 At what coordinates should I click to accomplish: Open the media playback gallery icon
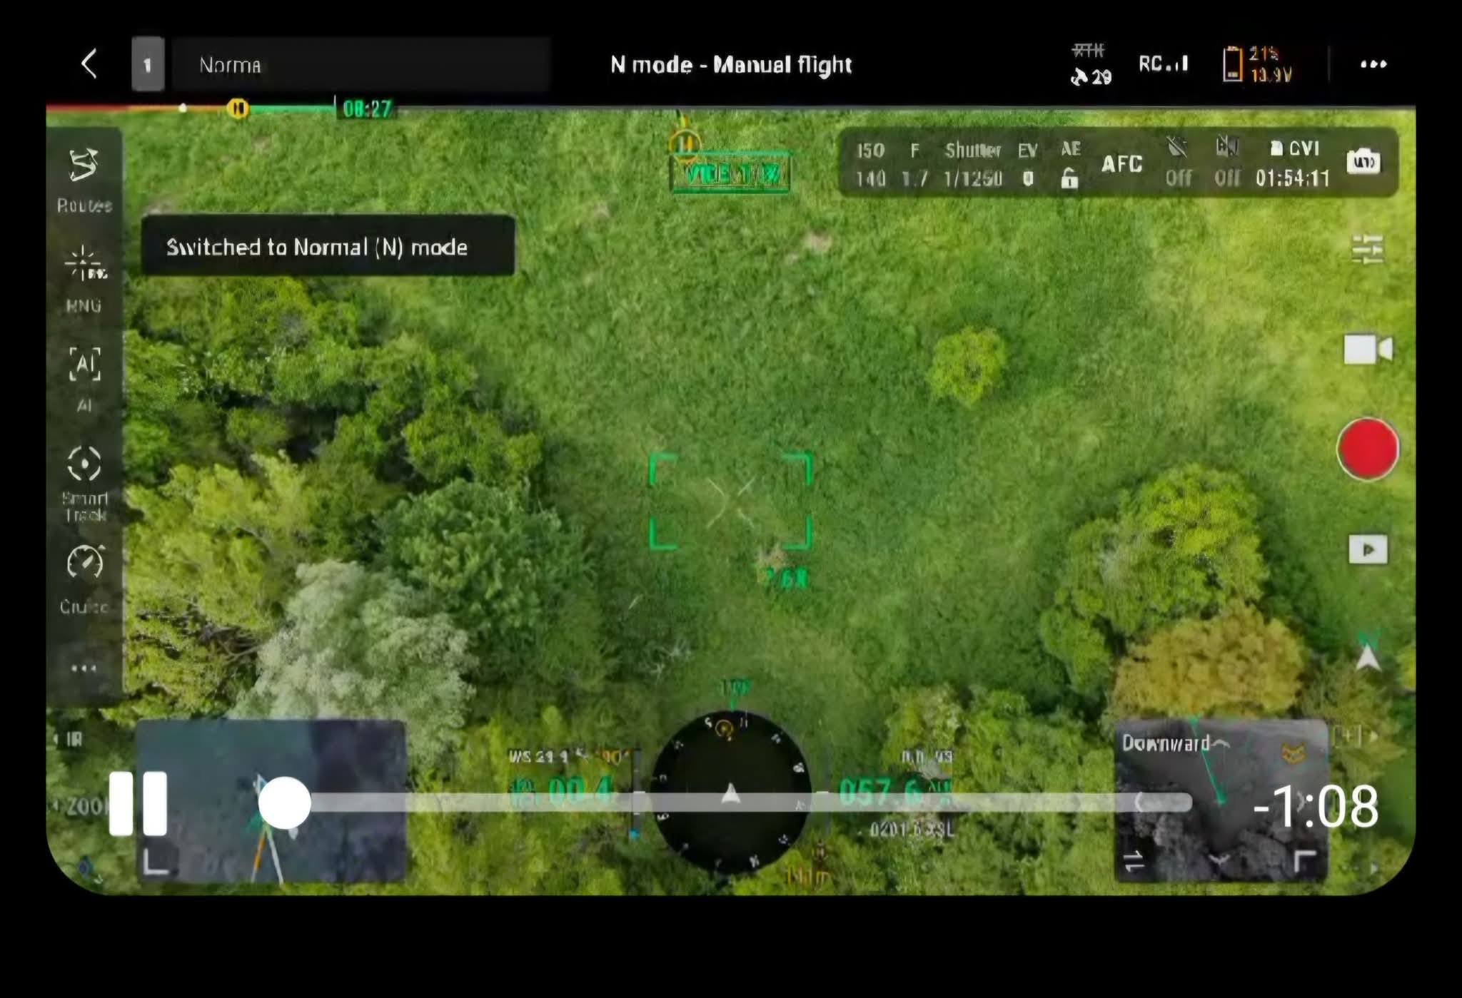tap(1367, 550)
